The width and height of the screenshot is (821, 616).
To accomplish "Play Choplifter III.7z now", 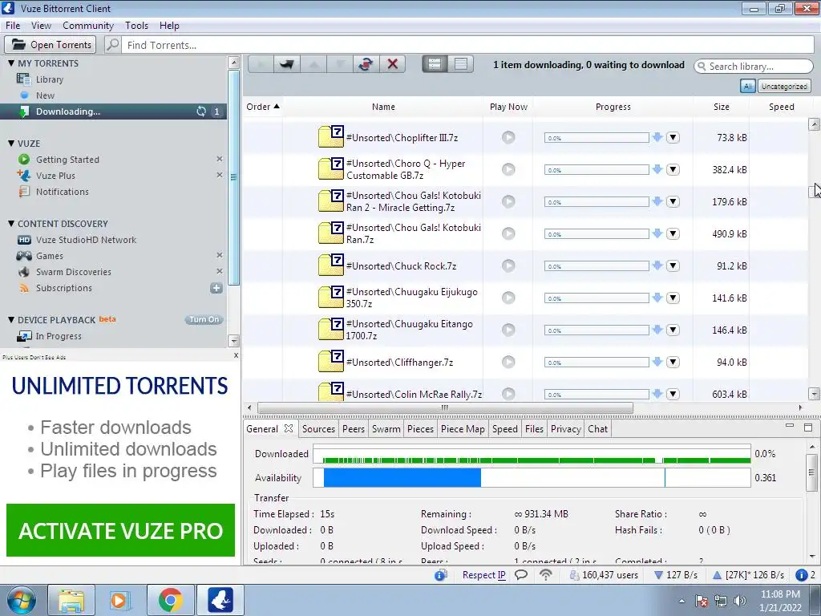I will (x=508, y=137).
